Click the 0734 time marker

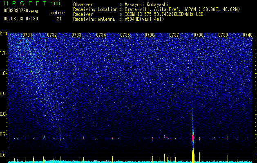click(101, 35)
